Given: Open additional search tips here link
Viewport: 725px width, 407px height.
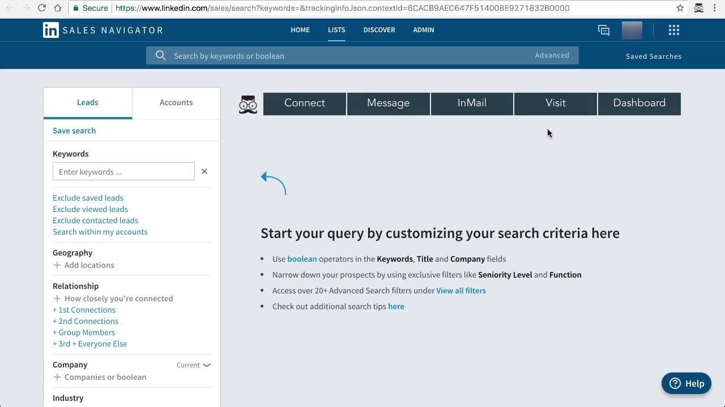Looking at the screenshot, I should click(x=396, y=306).
